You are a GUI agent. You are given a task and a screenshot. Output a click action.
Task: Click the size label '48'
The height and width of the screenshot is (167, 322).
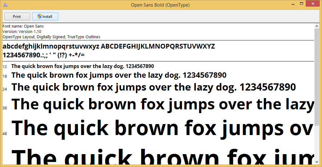[5, 133]
